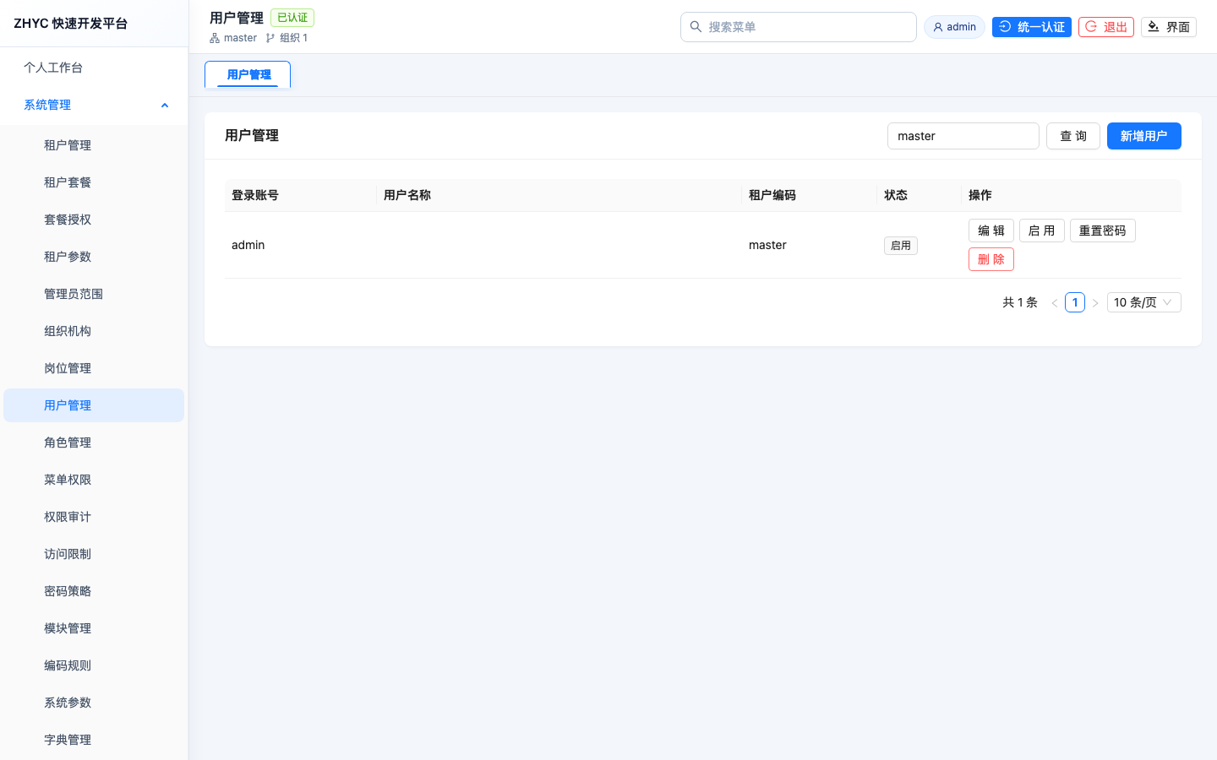Open 访问限制 in sidebar
The image size is (1217, 760).
pos(94,554)
